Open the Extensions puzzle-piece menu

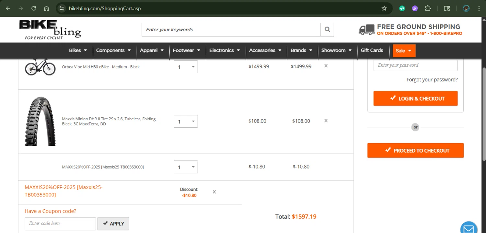tap(428, 8)
